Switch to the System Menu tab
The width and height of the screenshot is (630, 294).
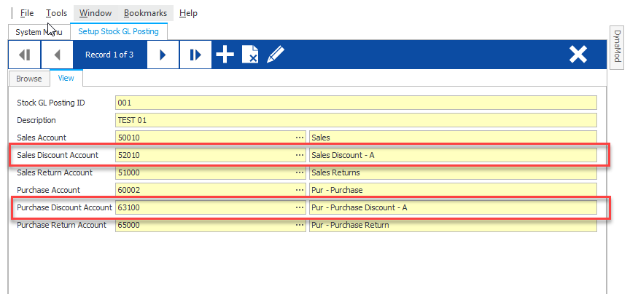(39, 32)
